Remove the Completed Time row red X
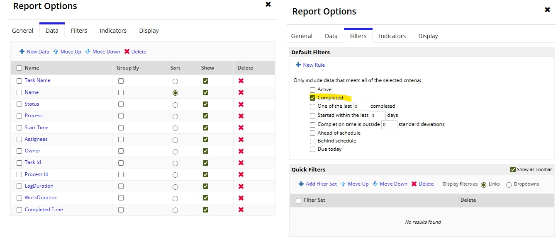The width and height of the screenshot is (558, 239). coord(241,210)
